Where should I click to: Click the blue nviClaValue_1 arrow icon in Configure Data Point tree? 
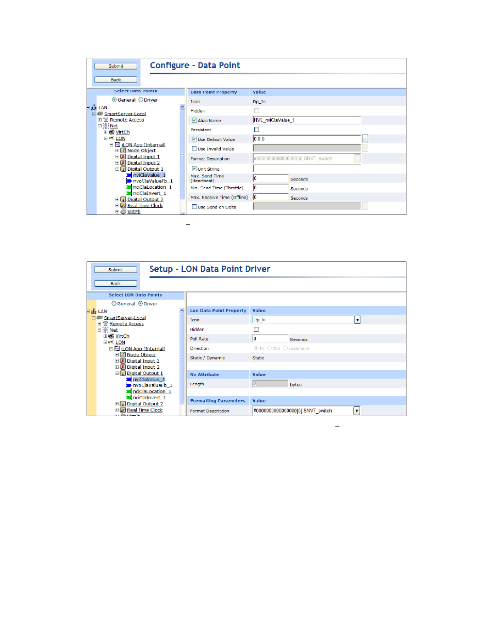129,175
